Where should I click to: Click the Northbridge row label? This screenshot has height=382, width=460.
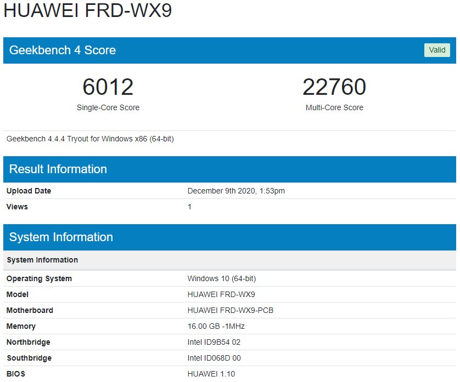pyautogui.click(x=28, y=342)
